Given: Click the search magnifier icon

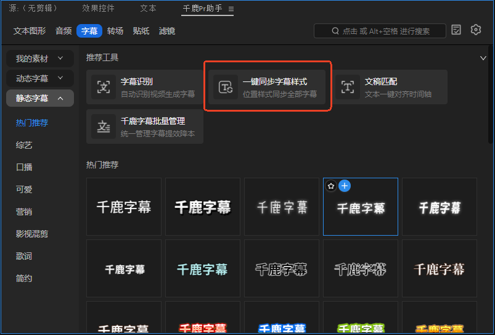Looking at the screenshot, I should pos(335,31).
